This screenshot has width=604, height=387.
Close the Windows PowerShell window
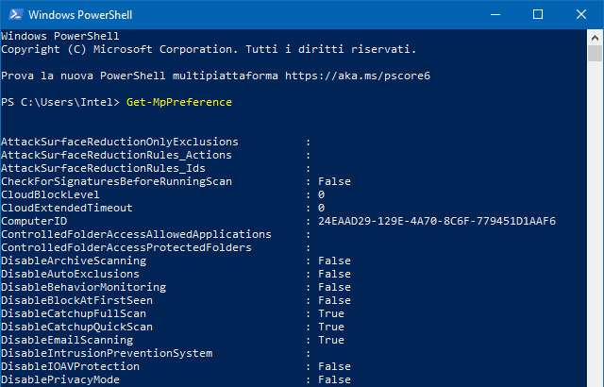[x=580, y=14]
